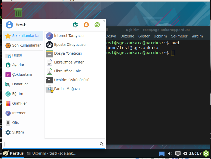211x159 pixels.
Task: Click the LibreOffice Calc spreadsheet icon
Action: click(x=49, y=71)
